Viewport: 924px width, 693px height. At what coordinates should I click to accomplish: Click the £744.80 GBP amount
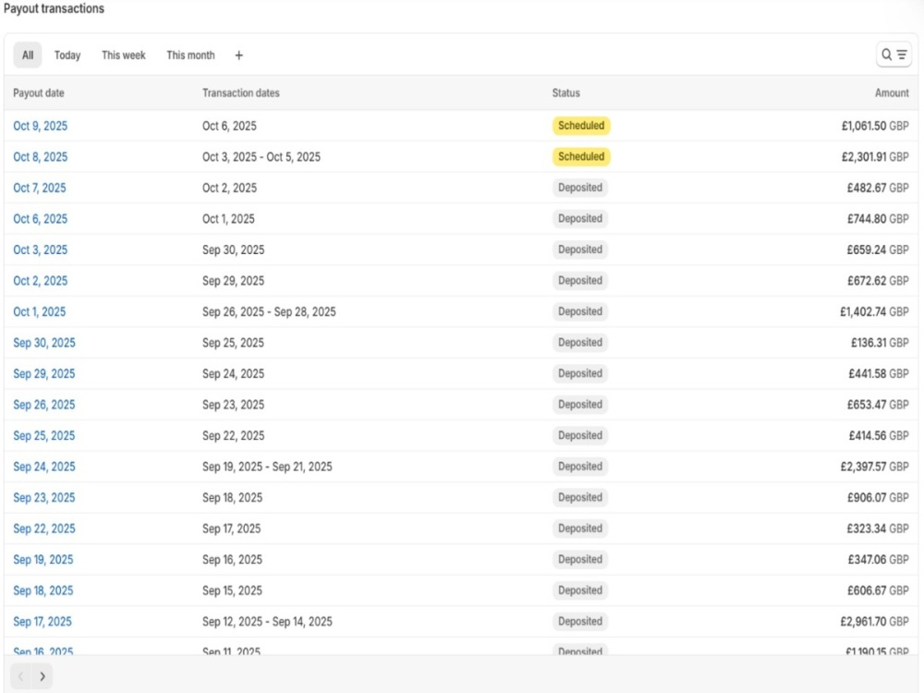[x=878, y=219]
